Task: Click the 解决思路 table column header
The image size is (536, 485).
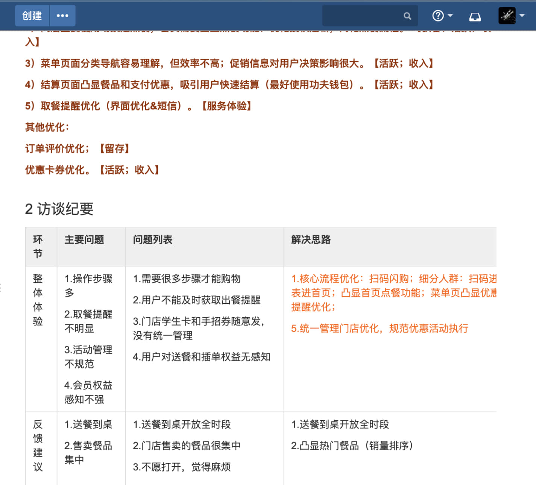Action: (311, 239)
